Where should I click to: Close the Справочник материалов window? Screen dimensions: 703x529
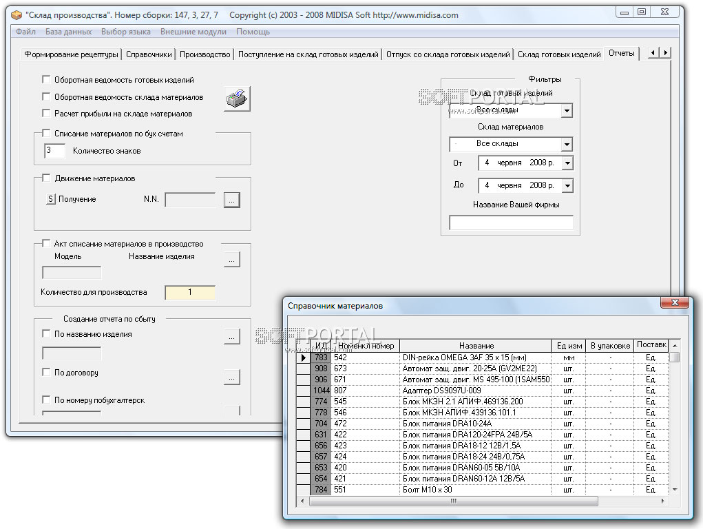[x=675, y=302]
